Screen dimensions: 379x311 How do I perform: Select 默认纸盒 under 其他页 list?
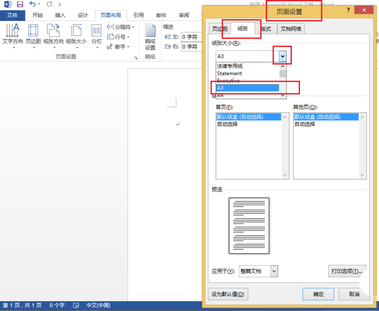click(x=326, y=117)
